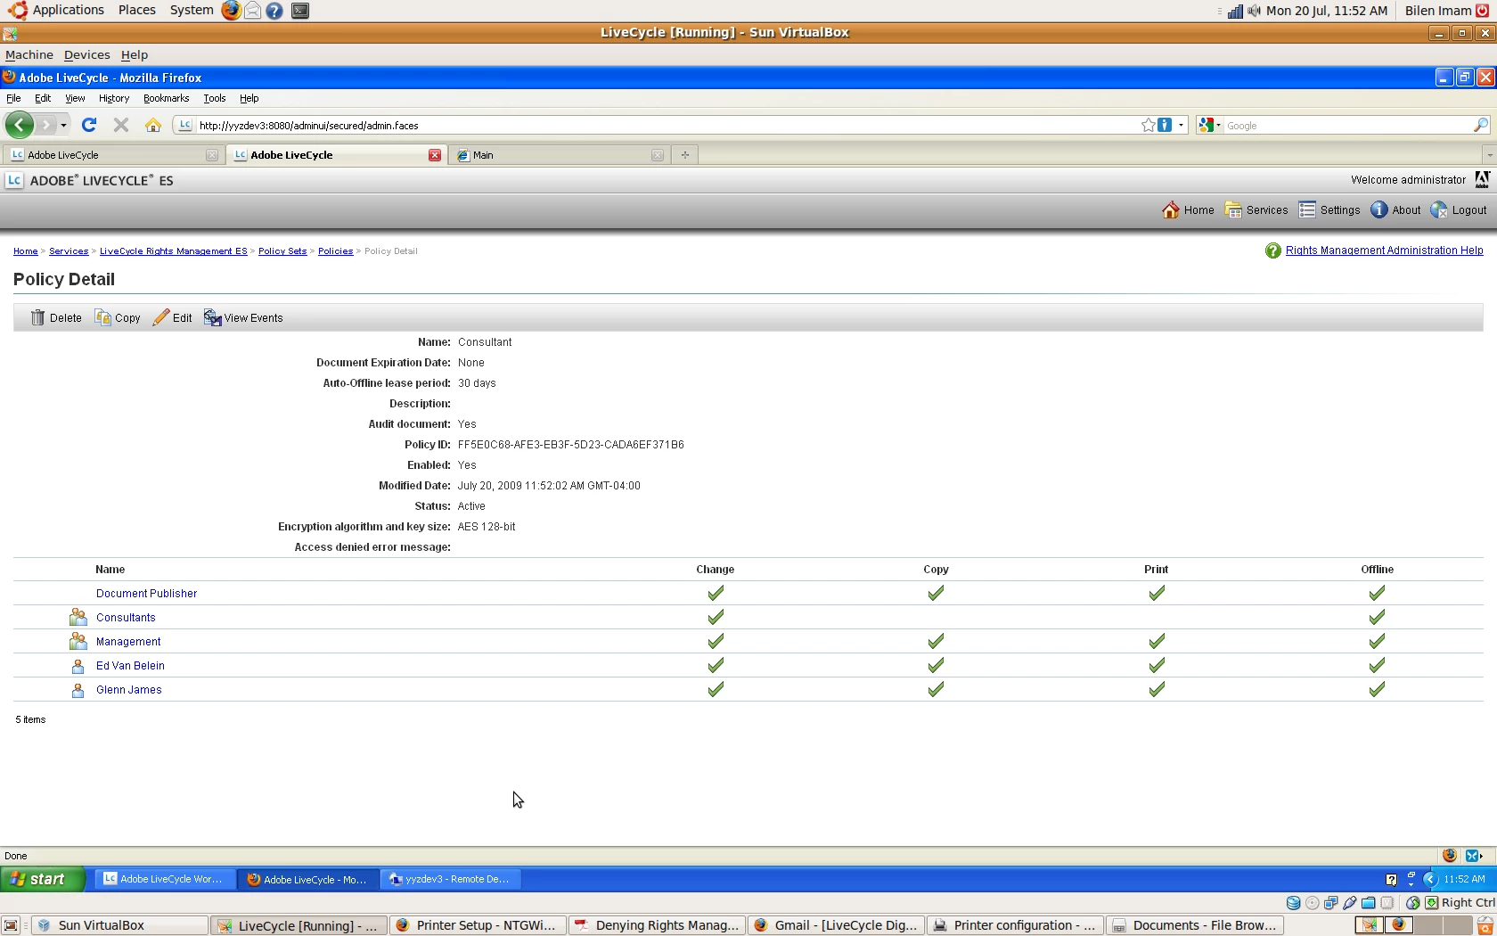Open user Ed Van Belein
Image resolution: width=1497 pixels, height=936 pixels.
(x=130, y=666)
